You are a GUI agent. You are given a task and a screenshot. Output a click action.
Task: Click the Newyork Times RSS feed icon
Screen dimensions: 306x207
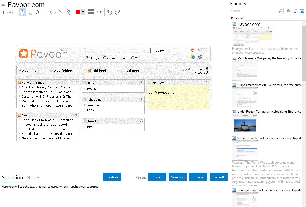(x=19, y=82)
